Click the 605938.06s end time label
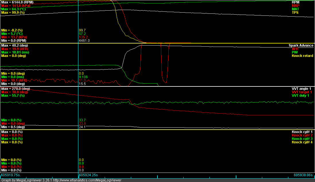This screenshot has width=315, height=182. 304,175
